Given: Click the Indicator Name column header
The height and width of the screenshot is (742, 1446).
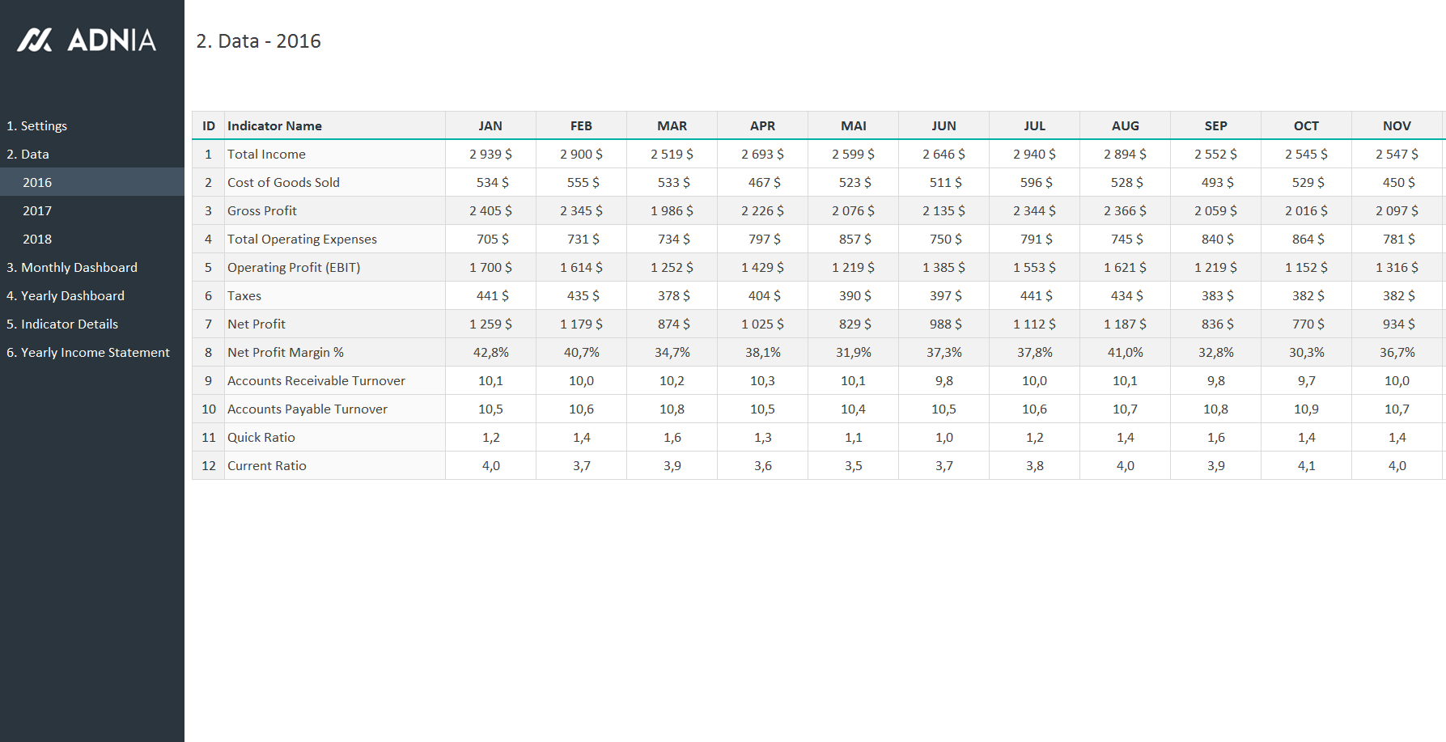Looking at the screenshot, I should (274, 125).
